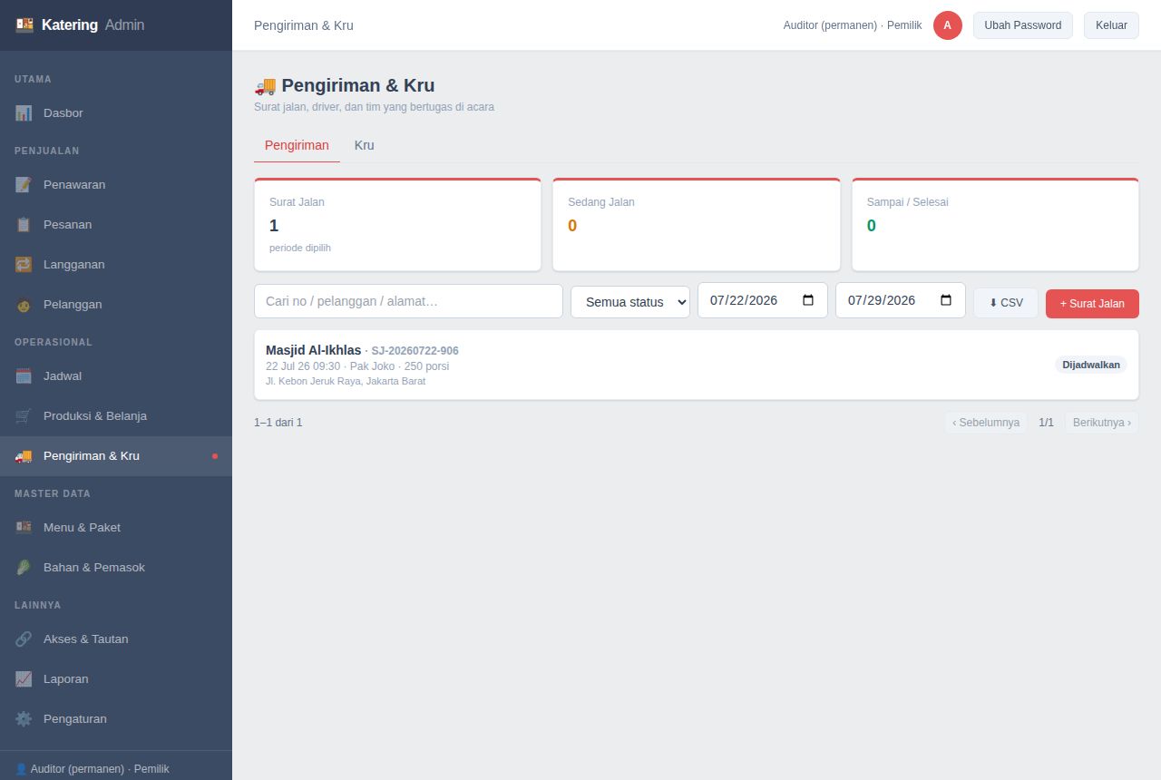Viewport: 1161px width, 780px height.
Task: Open the Pengaturan gear icon
Action: [24, 719]
